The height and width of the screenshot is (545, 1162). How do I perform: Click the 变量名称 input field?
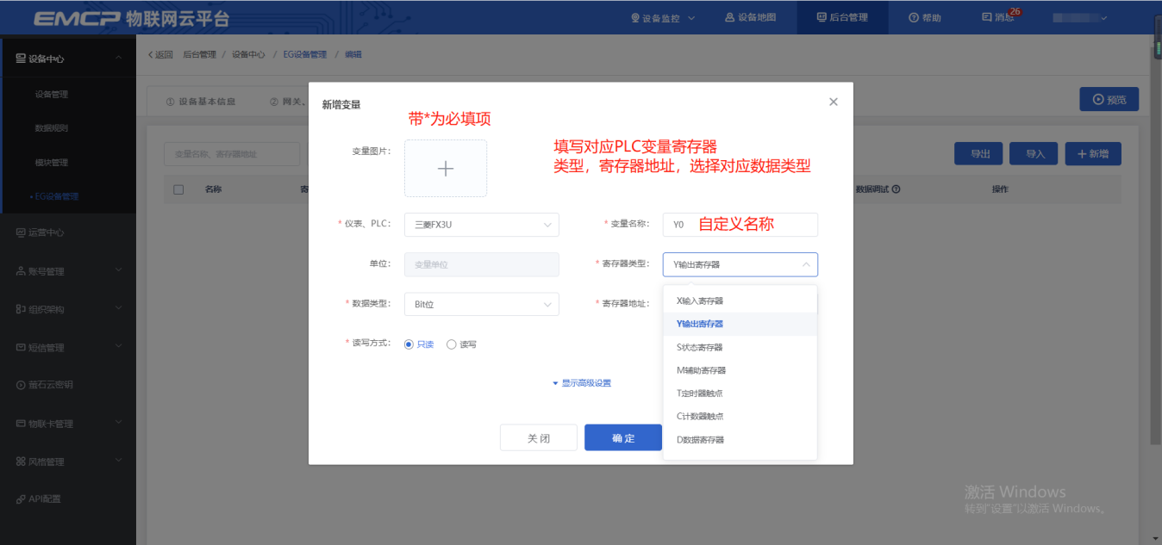click(740, 225)
